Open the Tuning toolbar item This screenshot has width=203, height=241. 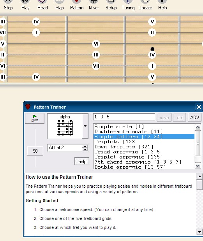[128, 5]
